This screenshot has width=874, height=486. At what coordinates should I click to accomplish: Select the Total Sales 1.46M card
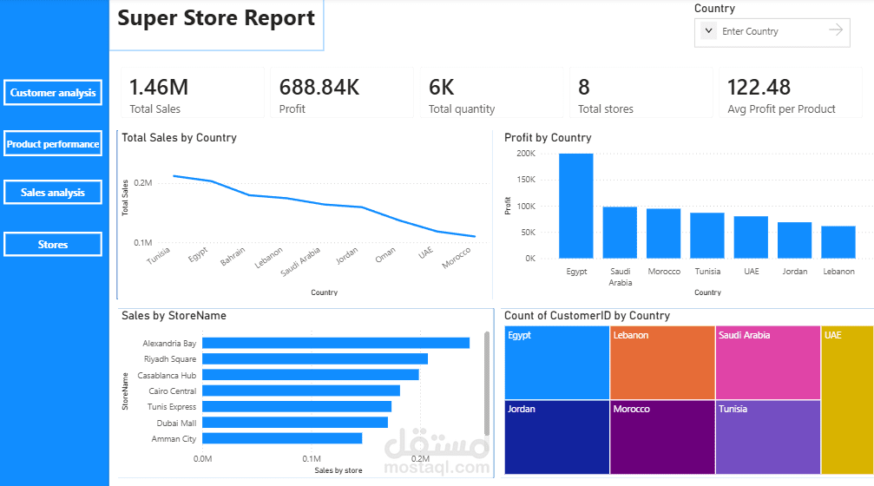(x=193, y=93)
